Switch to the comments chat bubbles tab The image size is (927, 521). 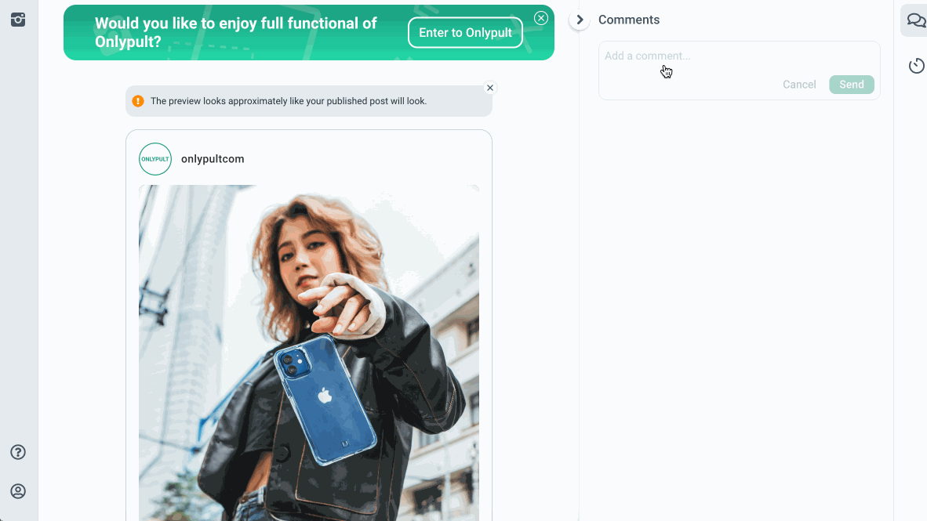pos(916,20)
